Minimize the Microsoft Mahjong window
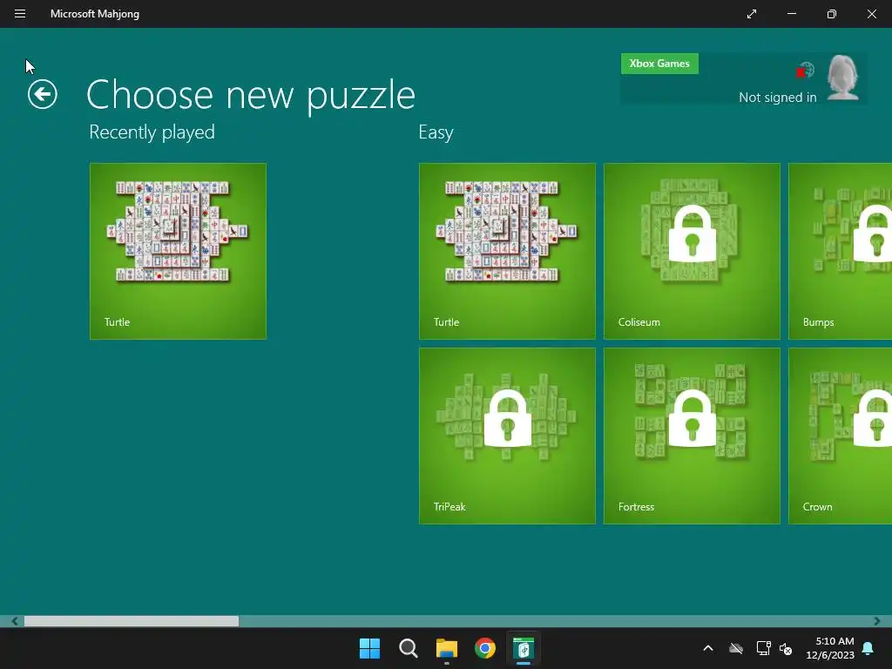892x669 pixels. [791, 14]
